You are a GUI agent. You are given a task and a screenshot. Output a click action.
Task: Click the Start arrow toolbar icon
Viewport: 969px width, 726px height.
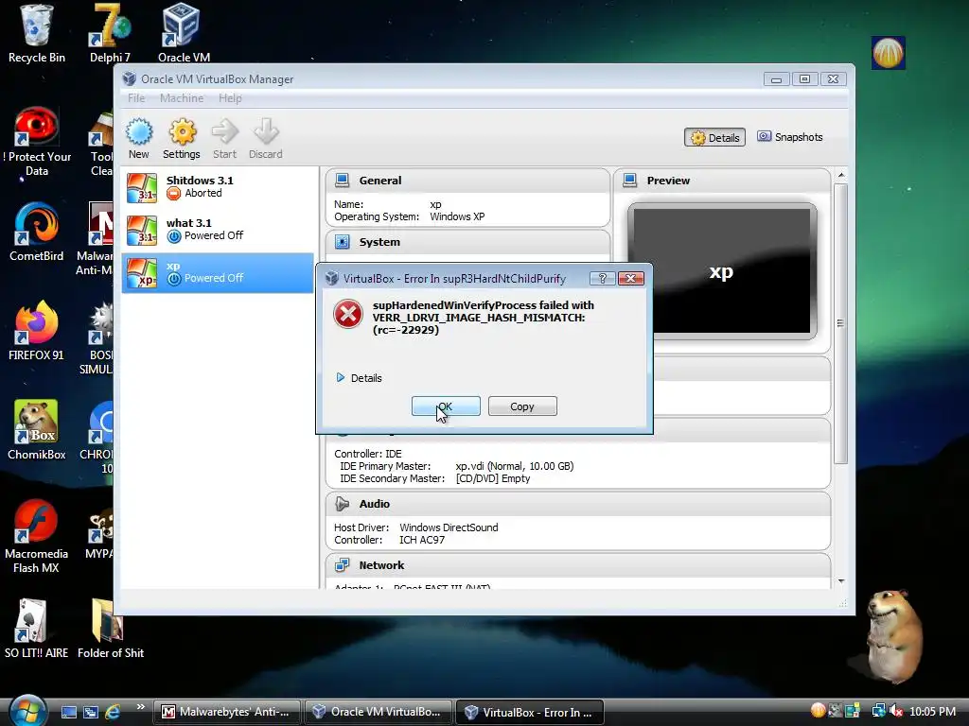coord(224,139)
